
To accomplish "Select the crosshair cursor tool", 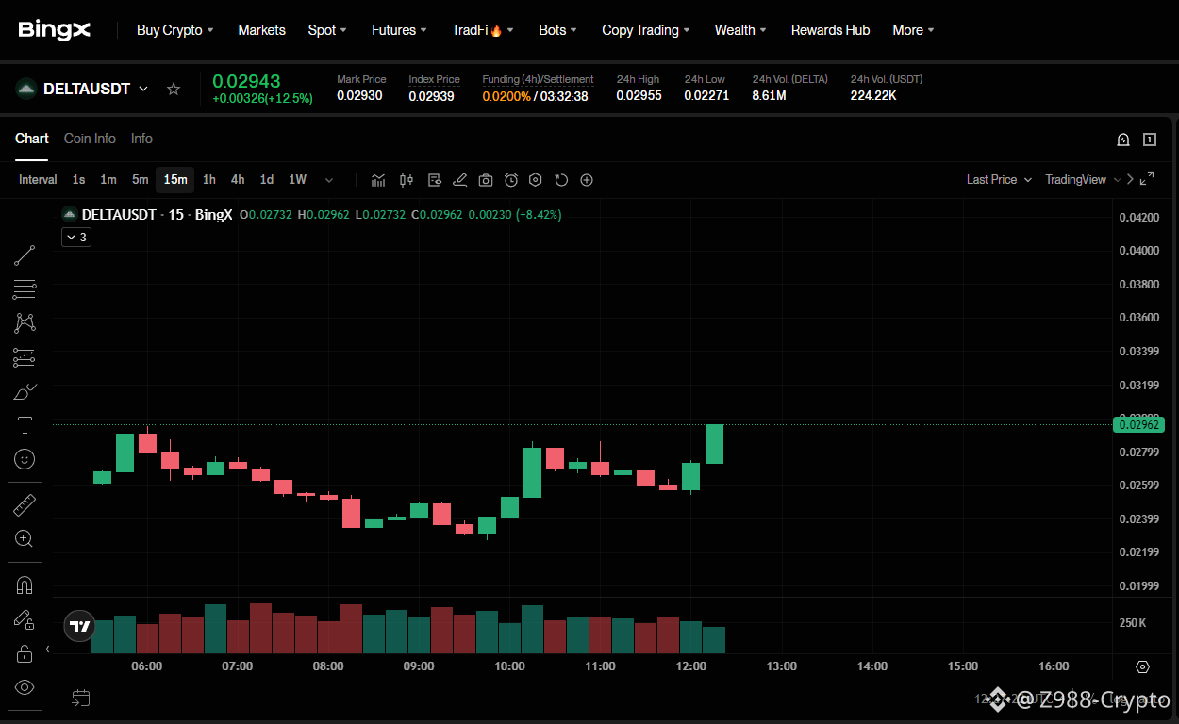I will click(25, 222).
